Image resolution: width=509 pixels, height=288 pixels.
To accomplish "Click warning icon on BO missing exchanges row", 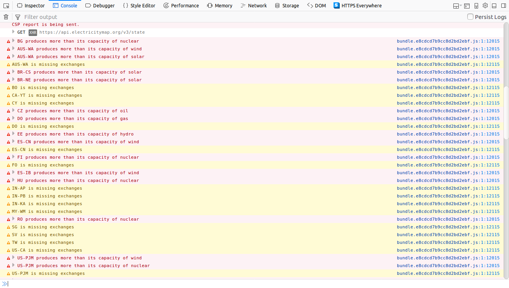I will (x=9, y=88).
